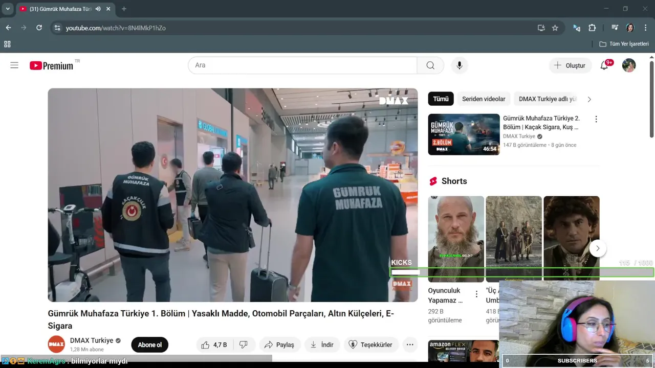Open the Amazon Flex video thumbnail
This screenshot has height=368, width=655.
pos(464,351)
